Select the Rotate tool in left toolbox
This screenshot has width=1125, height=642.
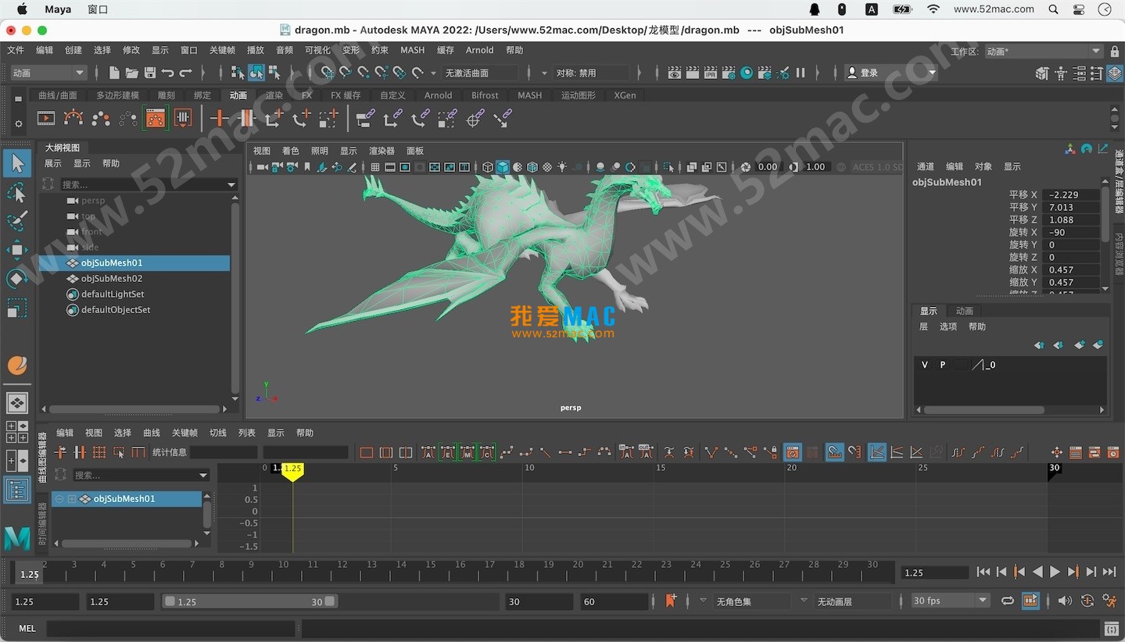click(17, 279)
